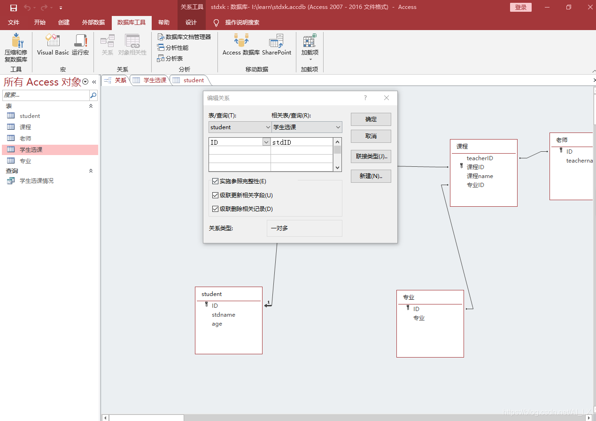
Task: Click navigation pane search field
Action: coord(46,95)
